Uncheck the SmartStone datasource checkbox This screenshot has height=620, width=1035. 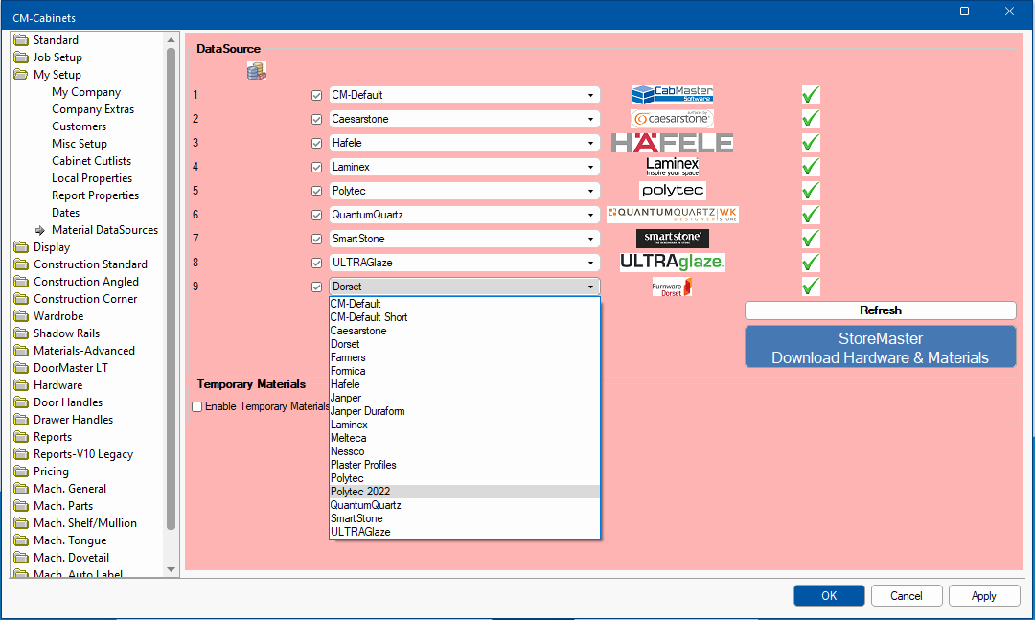pyautogui.click(x=317, y=239)
